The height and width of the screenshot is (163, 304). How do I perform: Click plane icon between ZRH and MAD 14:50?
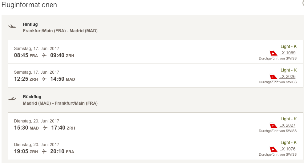point(44,79)
